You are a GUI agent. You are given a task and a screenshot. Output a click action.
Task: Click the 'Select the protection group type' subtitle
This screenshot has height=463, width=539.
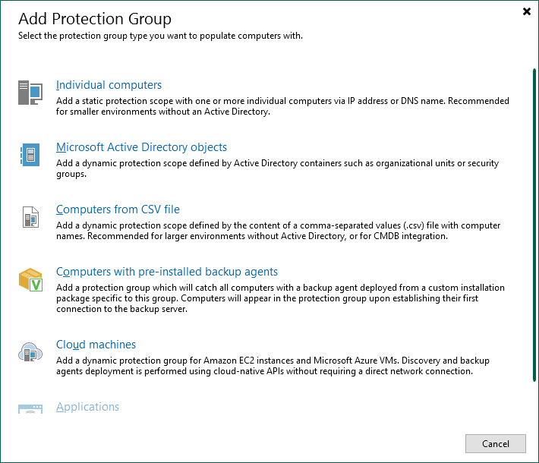pyautogui.click(x=160, y=36)
